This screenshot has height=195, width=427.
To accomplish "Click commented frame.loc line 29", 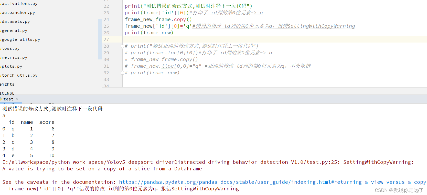I will (198, 53).
